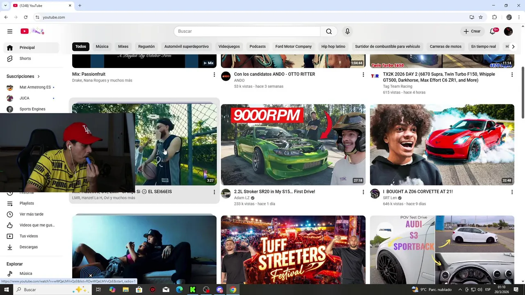Click the YouTube logo
Viewport: 525px width, 295px height.
32,31
